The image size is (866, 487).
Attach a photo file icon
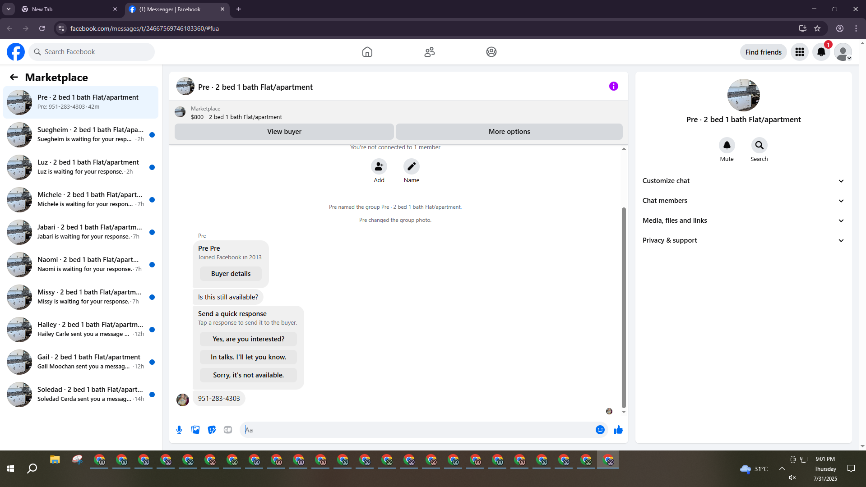click(x=195, y=430)
